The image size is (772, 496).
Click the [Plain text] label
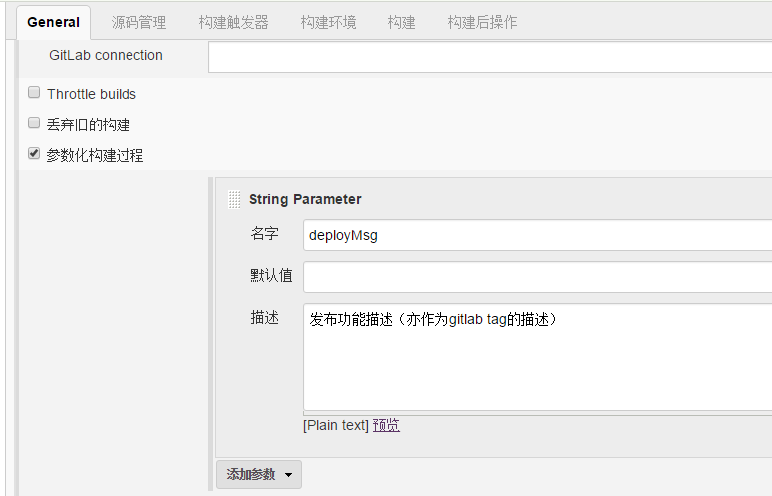[x=336, y=425]
